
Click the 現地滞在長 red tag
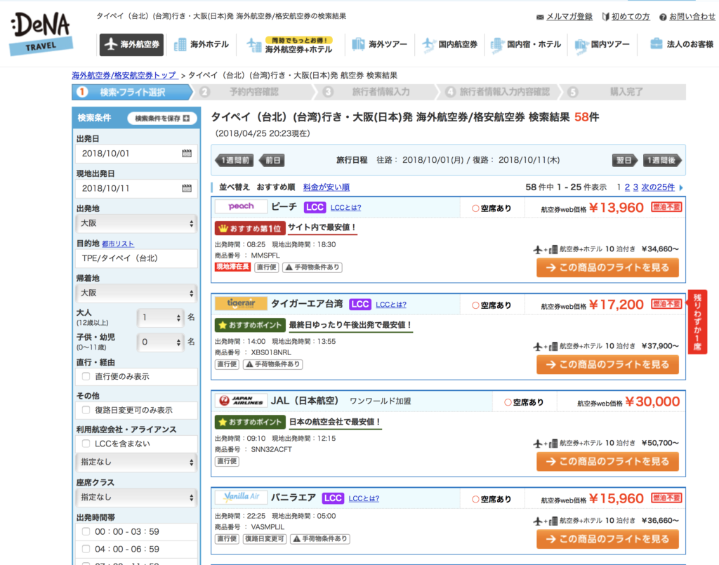(232, 267)
